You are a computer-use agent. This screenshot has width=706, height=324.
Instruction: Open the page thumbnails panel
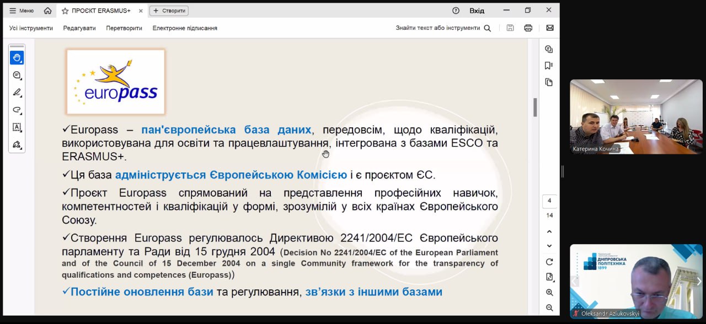tap(549, 82)
